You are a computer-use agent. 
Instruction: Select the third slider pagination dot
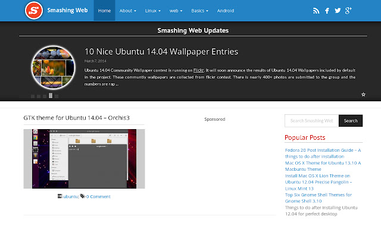[45, 96]
